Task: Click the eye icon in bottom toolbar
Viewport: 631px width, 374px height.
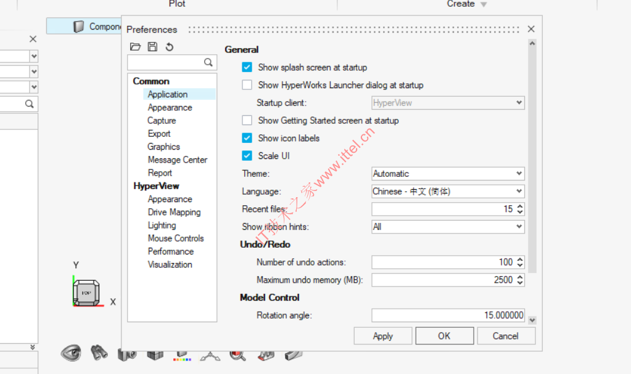Action: pos(72,353)
